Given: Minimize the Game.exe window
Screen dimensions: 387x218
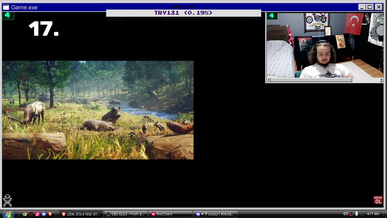Looking at the screenshot, I should 362,7.
